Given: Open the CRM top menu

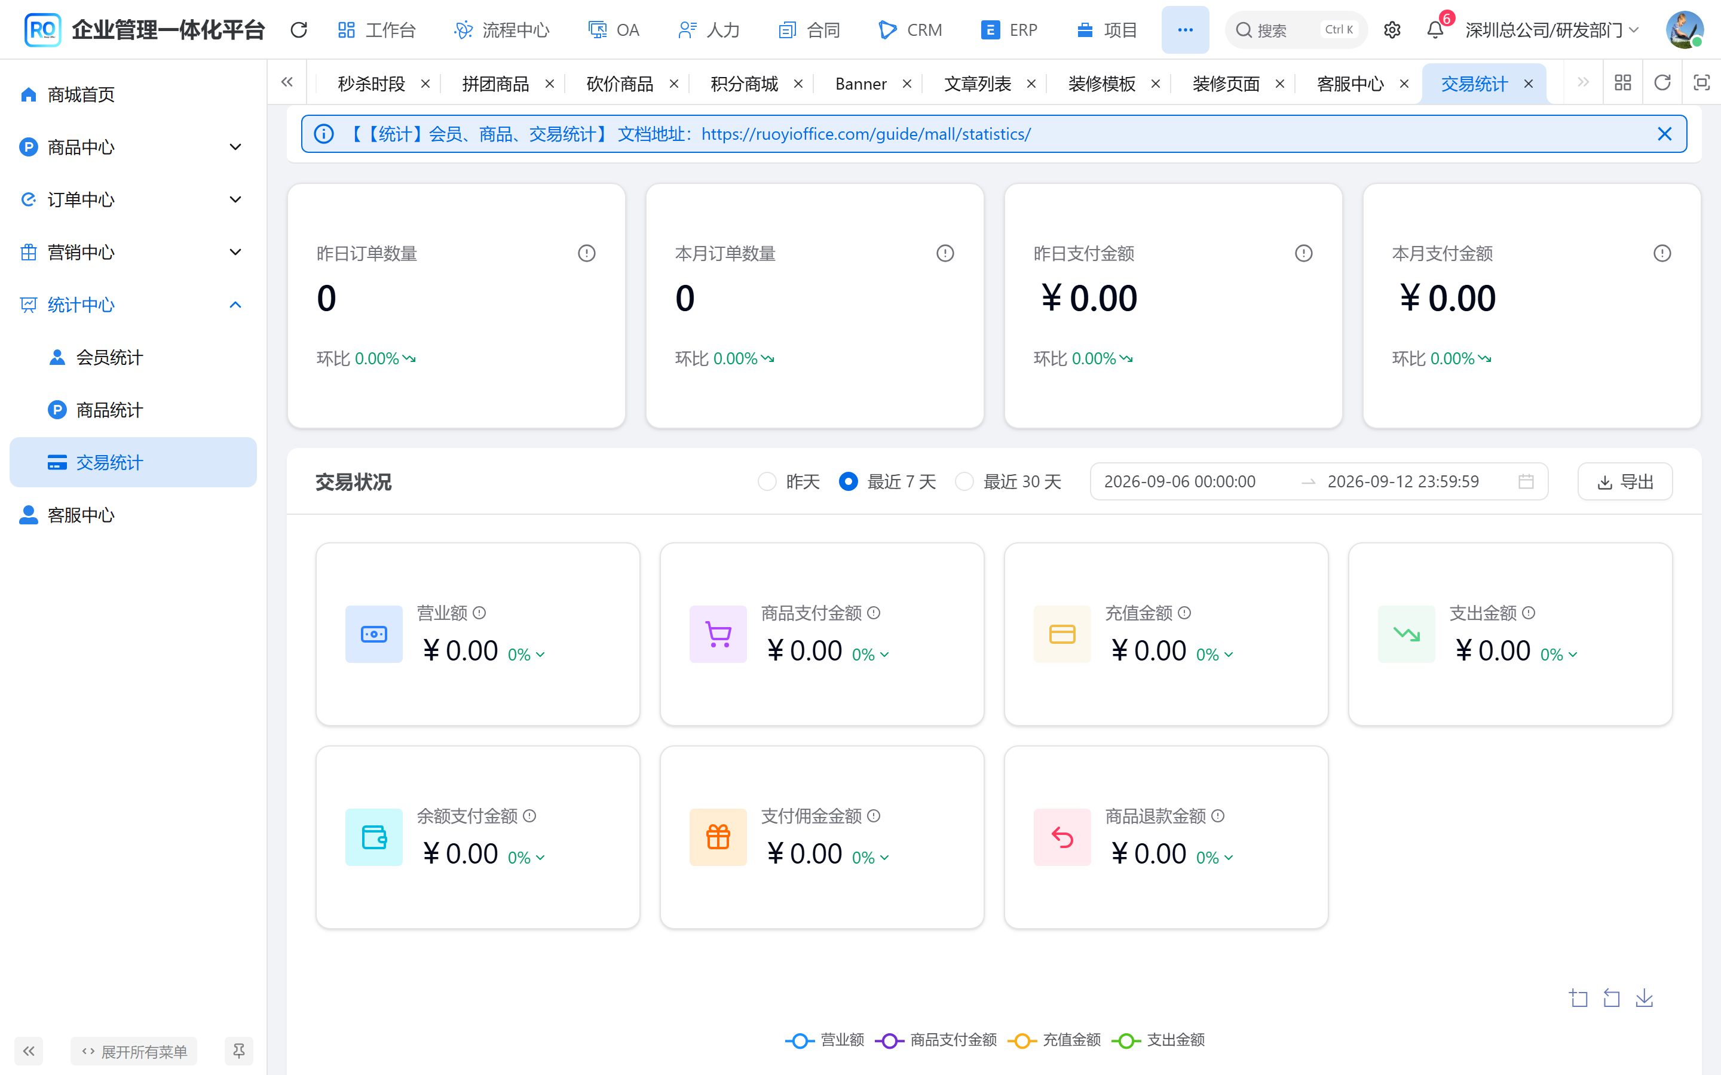Looking at the screenshot, I should [910, 30].
